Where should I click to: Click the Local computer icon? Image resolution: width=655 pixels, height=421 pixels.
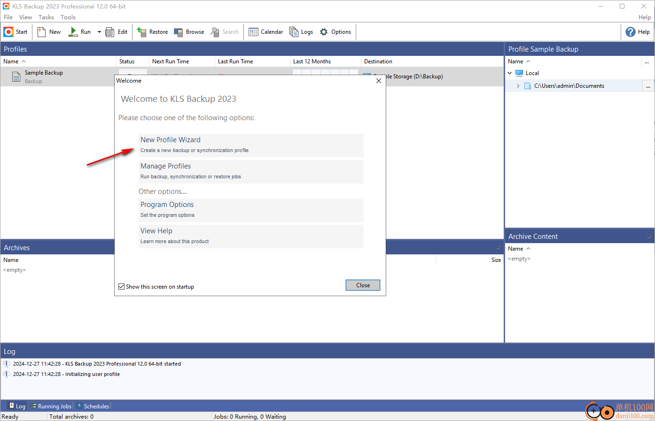point(519,73)
